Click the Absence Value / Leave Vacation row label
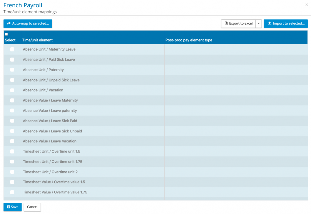The width and height of the screenshot is (311, 214). [x=50, y=141]
